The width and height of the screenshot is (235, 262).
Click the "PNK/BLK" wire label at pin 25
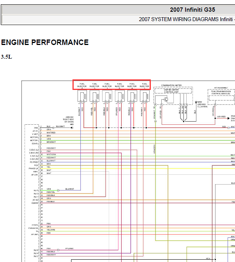click(x=51, y=202)
